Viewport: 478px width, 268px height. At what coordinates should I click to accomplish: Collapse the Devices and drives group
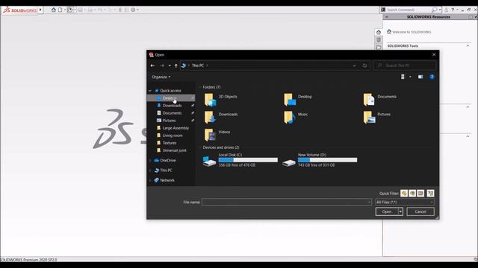[x=200, y=147]
